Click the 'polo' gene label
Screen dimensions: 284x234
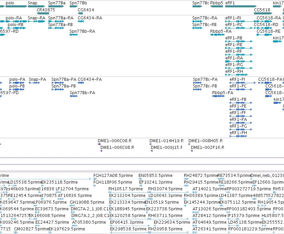10,3
